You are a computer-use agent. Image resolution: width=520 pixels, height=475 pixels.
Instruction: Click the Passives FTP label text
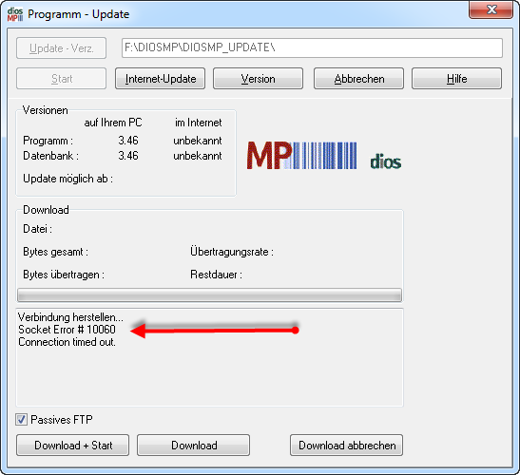[x=62, y=420]
